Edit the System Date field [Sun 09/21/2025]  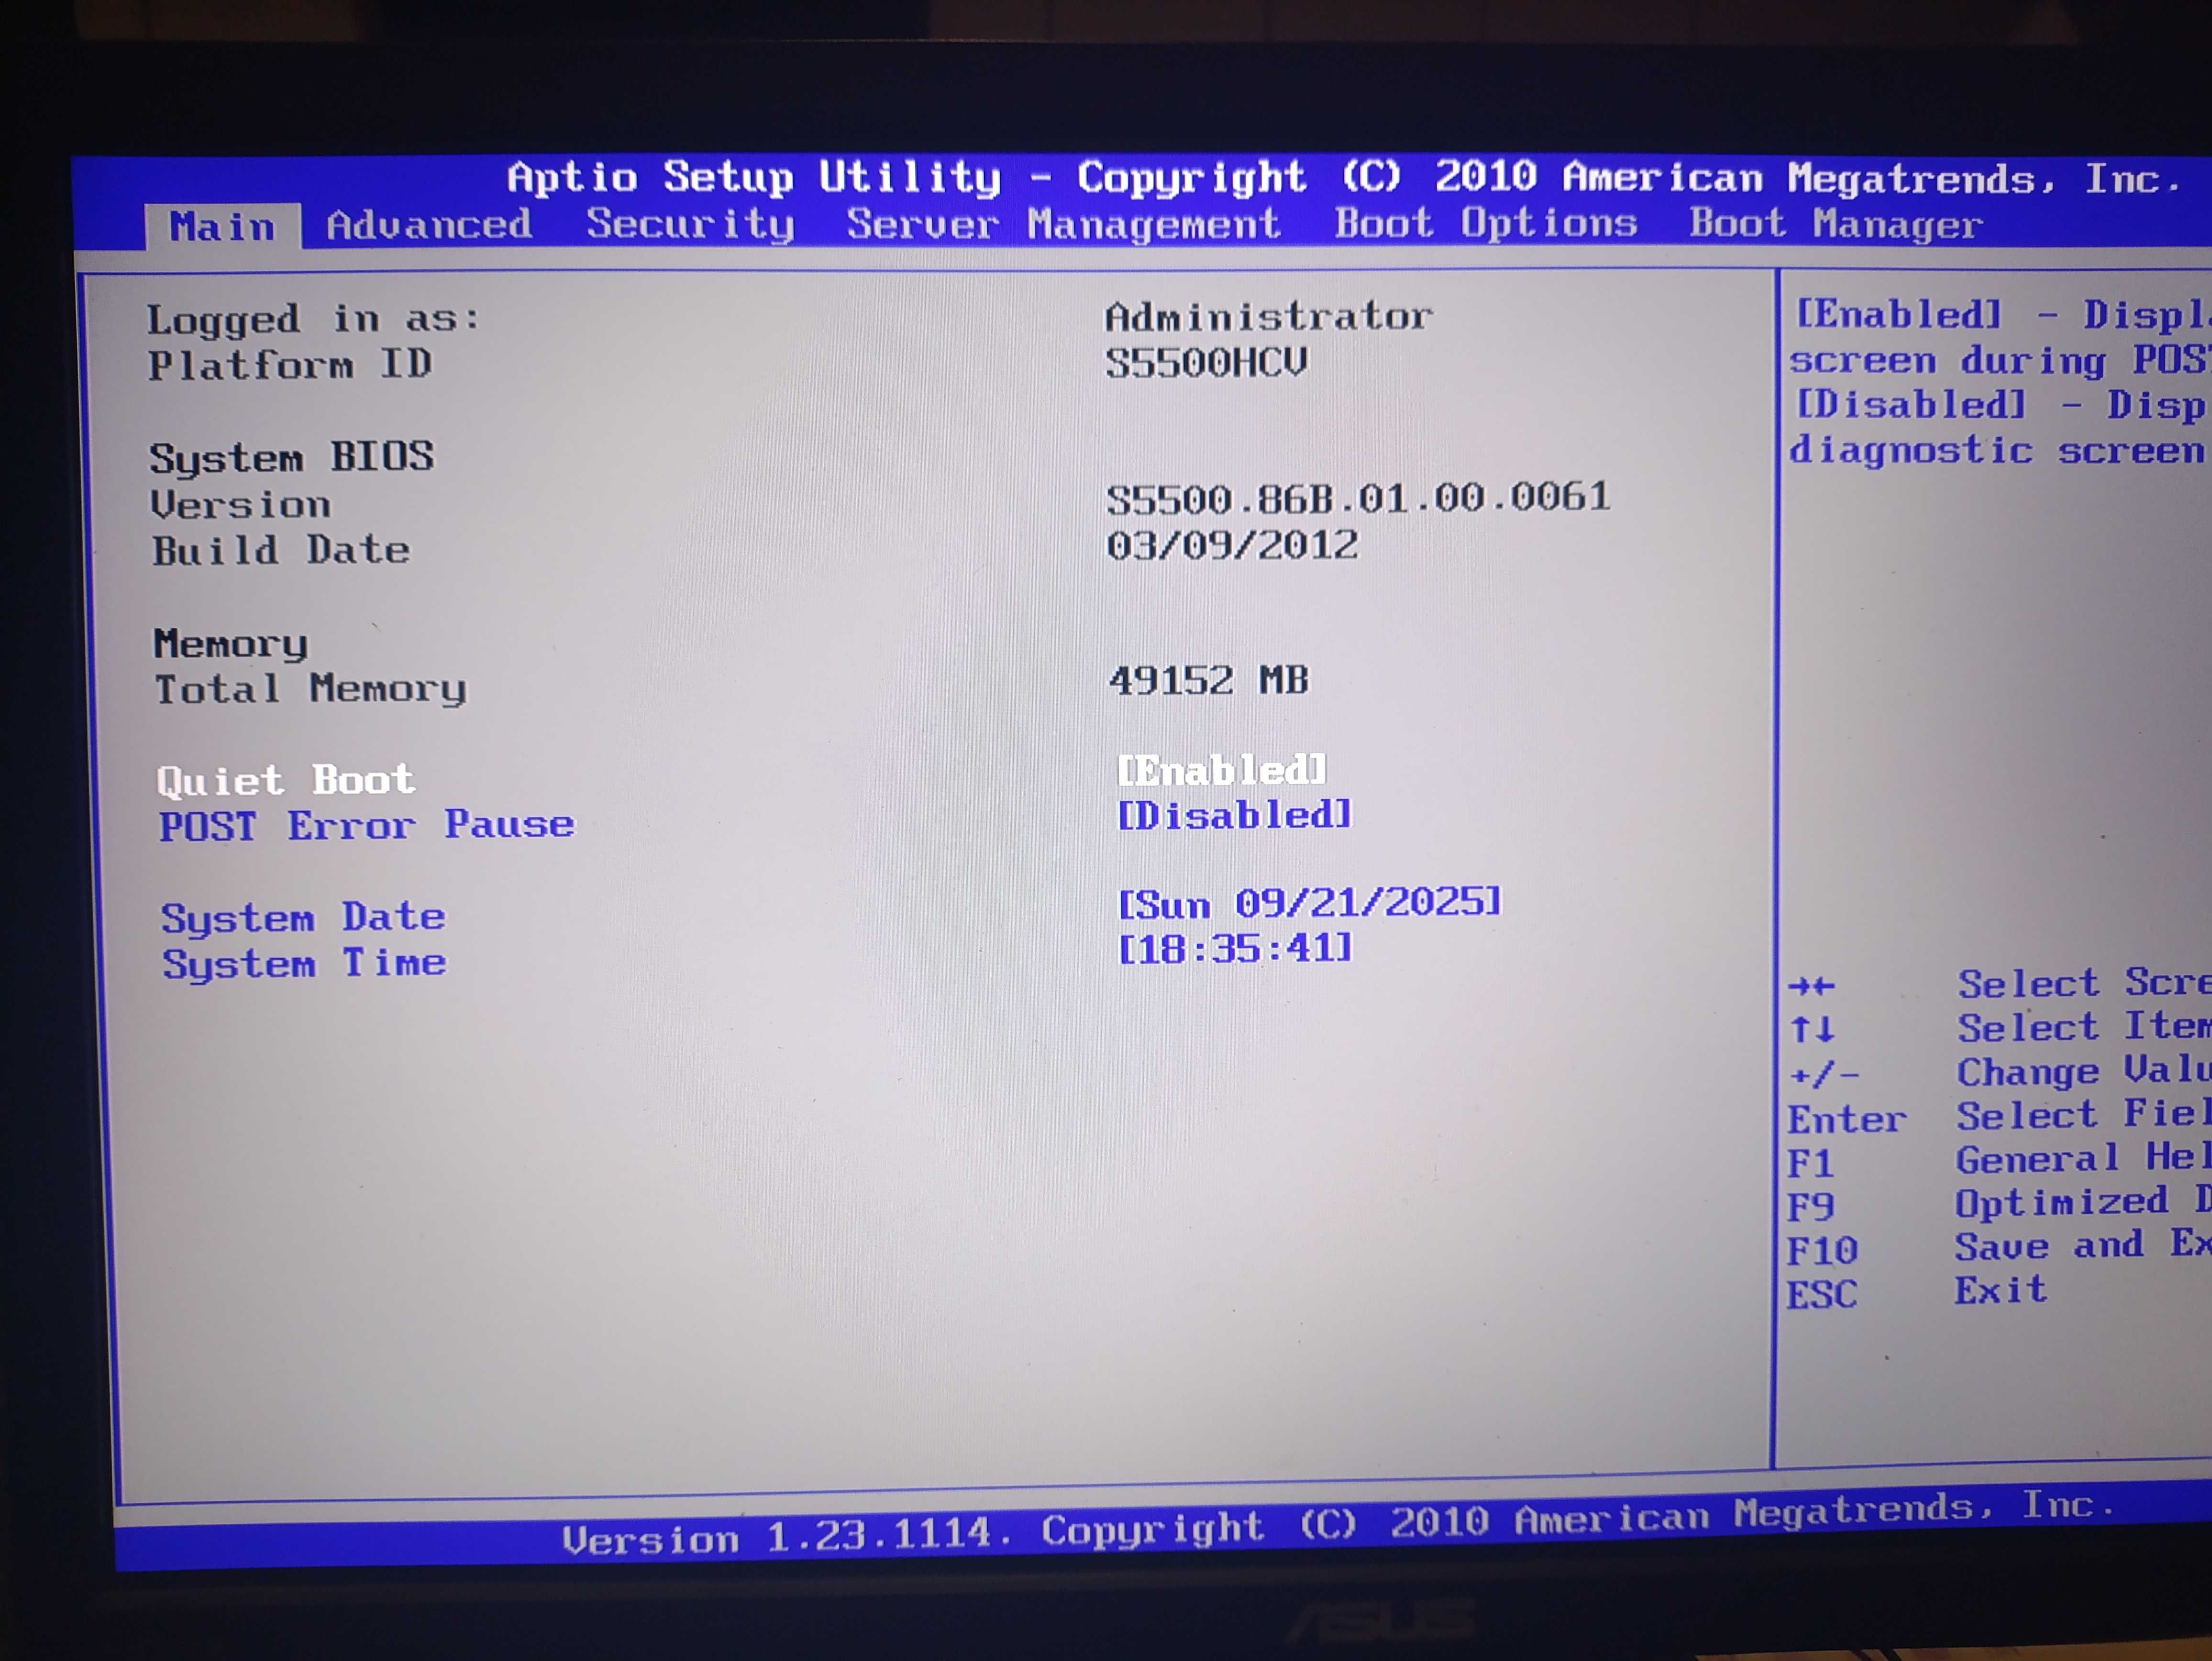point(1309,903)
